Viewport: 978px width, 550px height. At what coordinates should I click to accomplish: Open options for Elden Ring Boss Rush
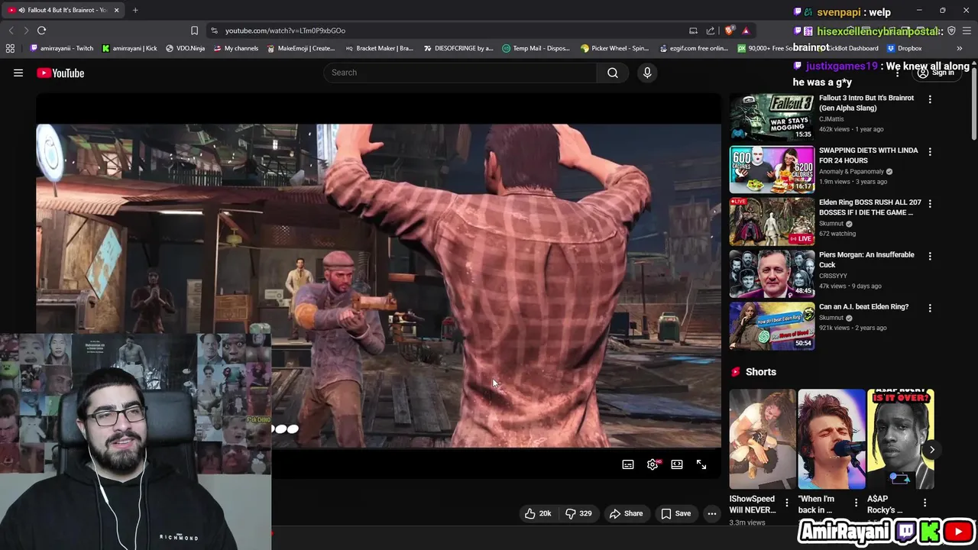click(x=930, y=203)
